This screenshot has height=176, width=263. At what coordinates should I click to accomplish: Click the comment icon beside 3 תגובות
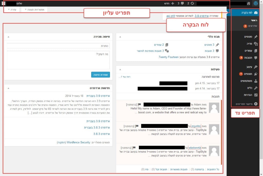coord(217,51)
